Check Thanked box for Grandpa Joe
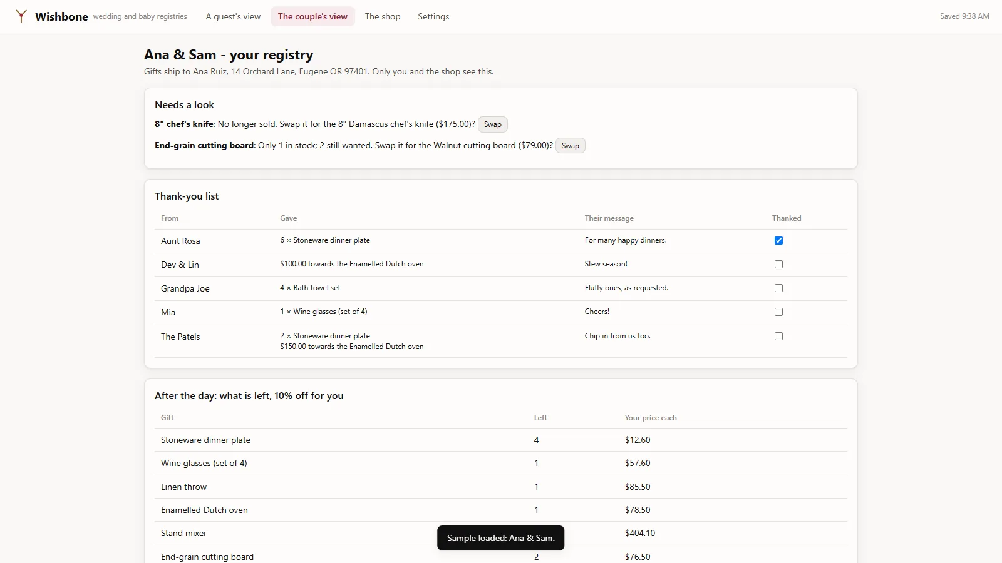This screenshot has width=1002, height=563. pyautogui.click(x=778, y=288)
